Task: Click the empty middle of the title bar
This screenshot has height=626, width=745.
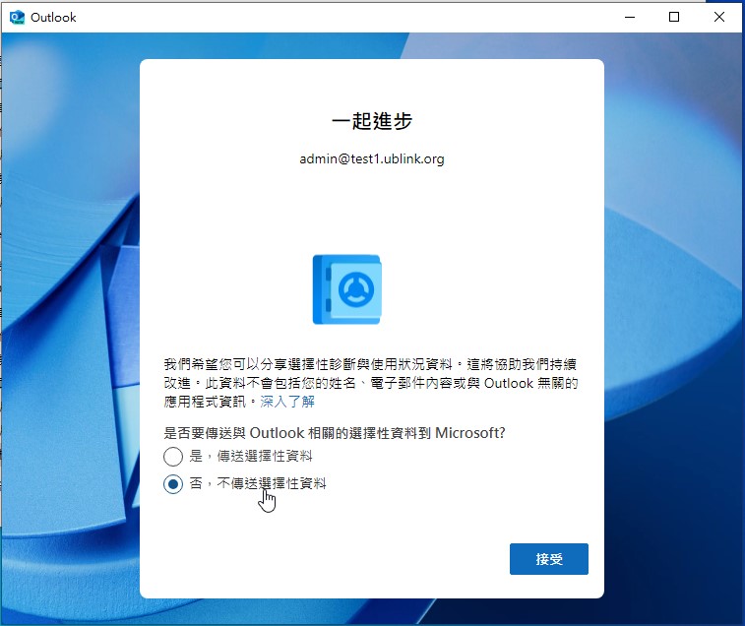Action: click(344, 17)
